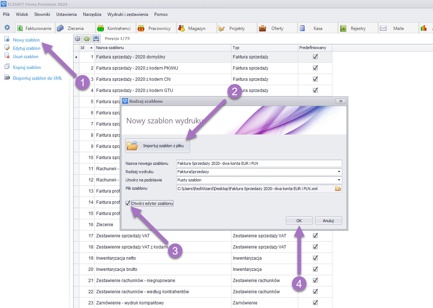This screenshot has width=433, height=308.
Task: Expand the Rodzaj wydruku dropdown
Action: point(339,172)
